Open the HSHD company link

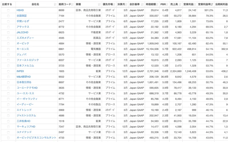[x=20, y=10]
